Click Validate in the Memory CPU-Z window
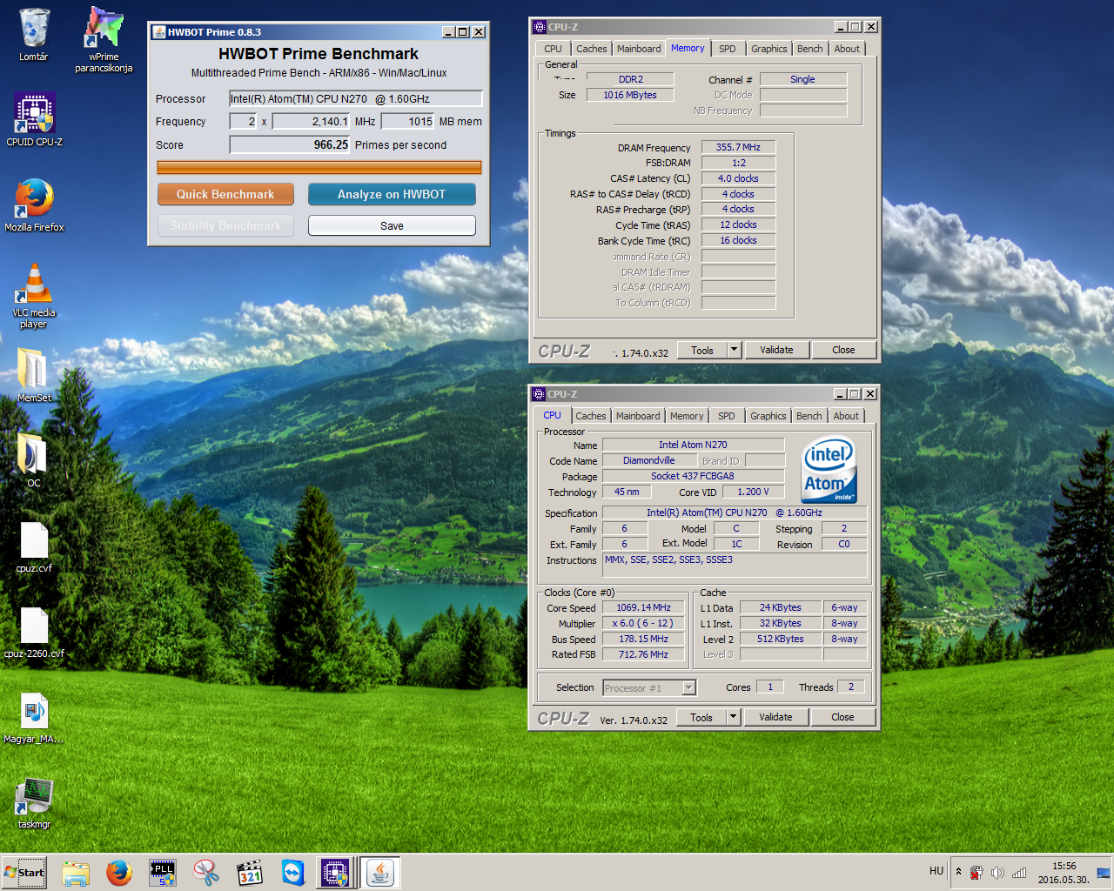The image size is (1114, 891). click(x=776, y=350)
